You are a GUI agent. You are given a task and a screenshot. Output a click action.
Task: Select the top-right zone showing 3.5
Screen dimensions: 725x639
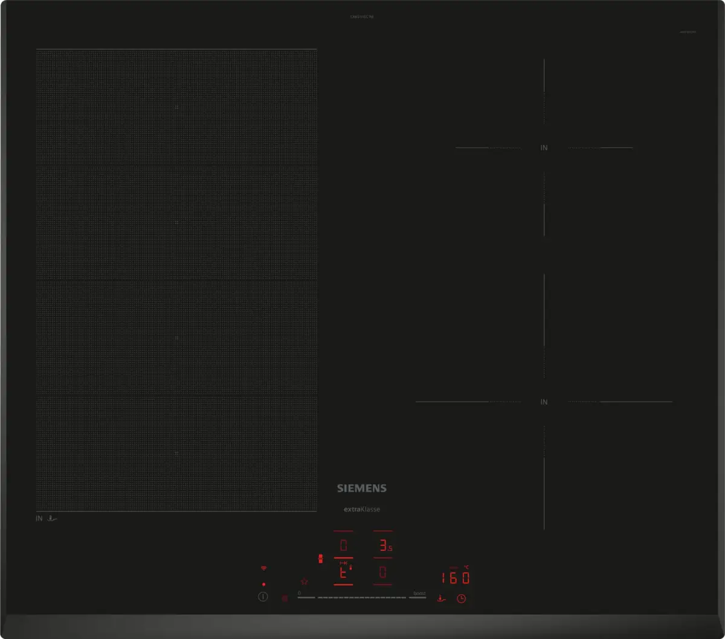383,546
